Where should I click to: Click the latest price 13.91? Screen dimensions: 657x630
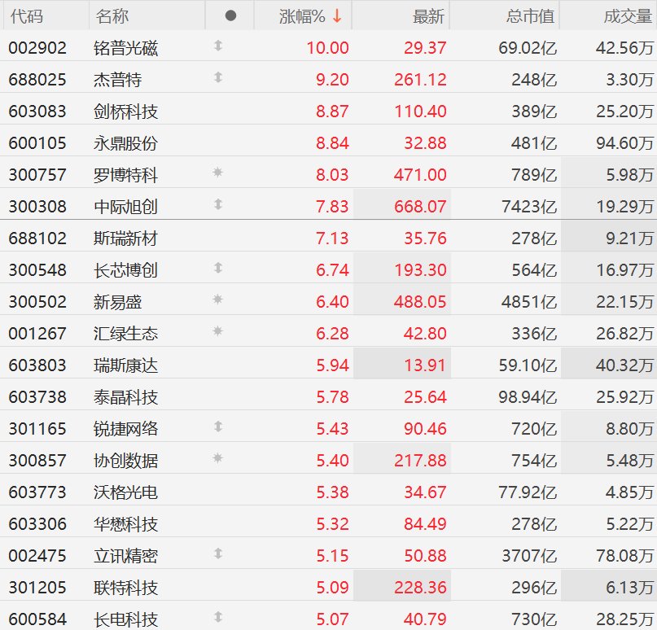[x=425, y=365]
